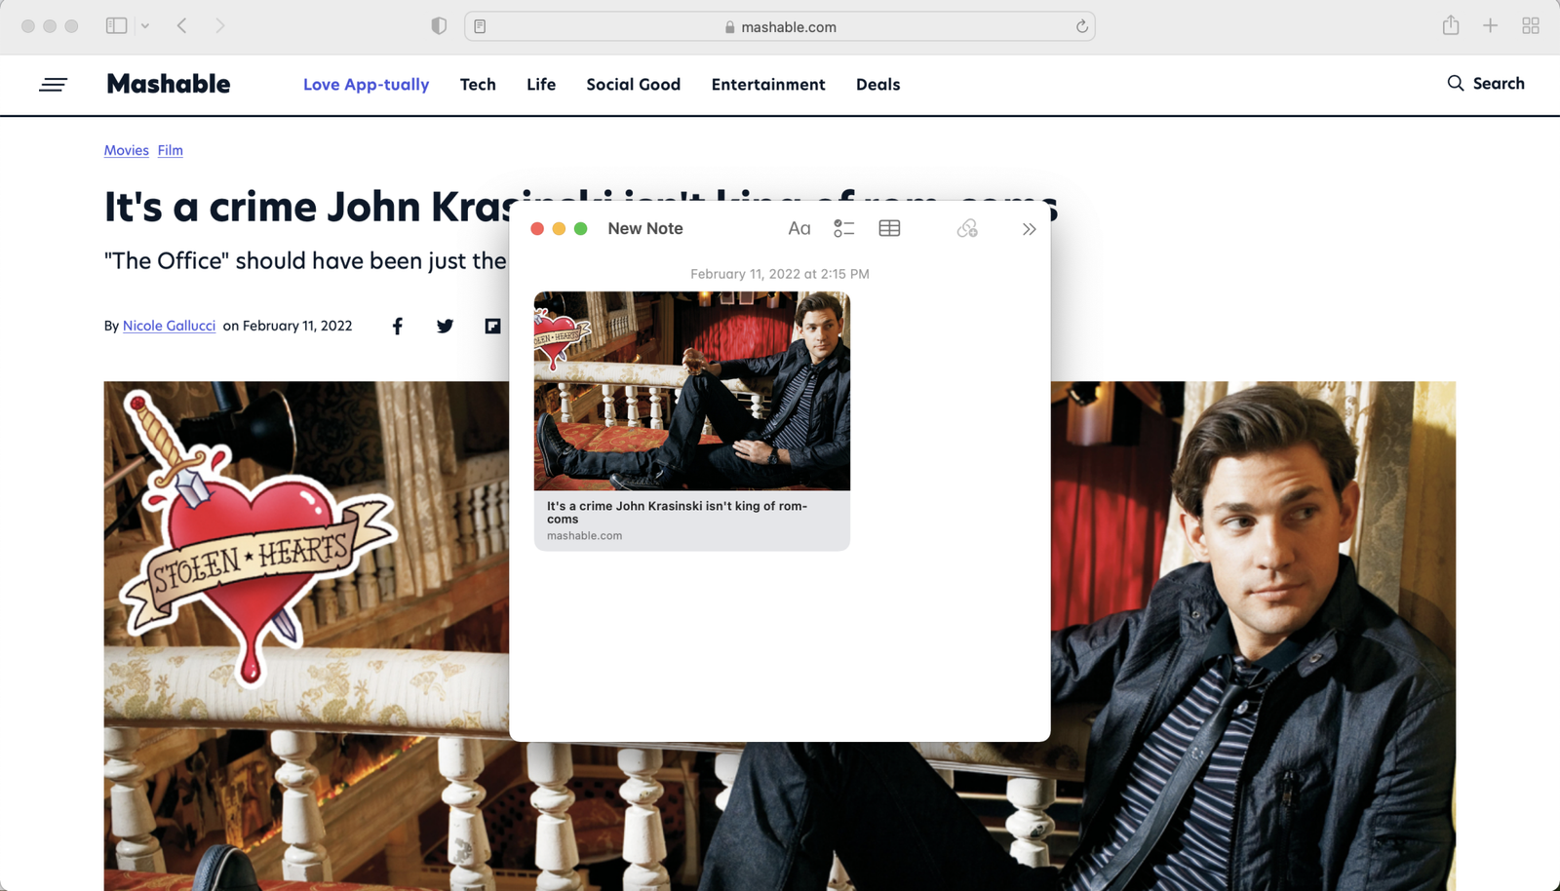Viewport: 1560px width, 891px height.
Task: Toggle the Safari sidebar icon
Action: click(116, 26)
